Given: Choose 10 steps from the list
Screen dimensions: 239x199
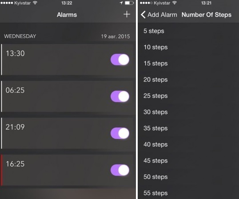Looking at the screenshot, I should [x=188, y=47].
